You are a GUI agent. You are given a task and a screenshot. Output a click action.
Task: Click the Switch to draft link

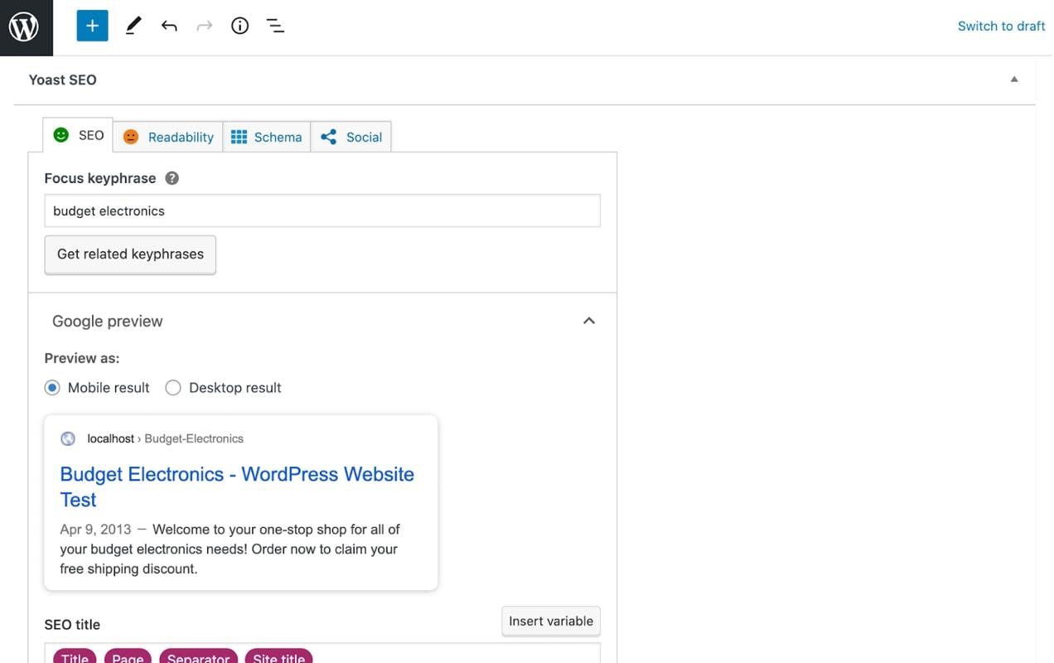(1001, 26)
